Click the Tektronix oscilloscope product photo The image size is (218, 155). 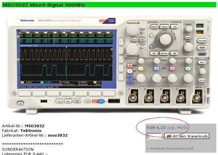pos(110,65)
